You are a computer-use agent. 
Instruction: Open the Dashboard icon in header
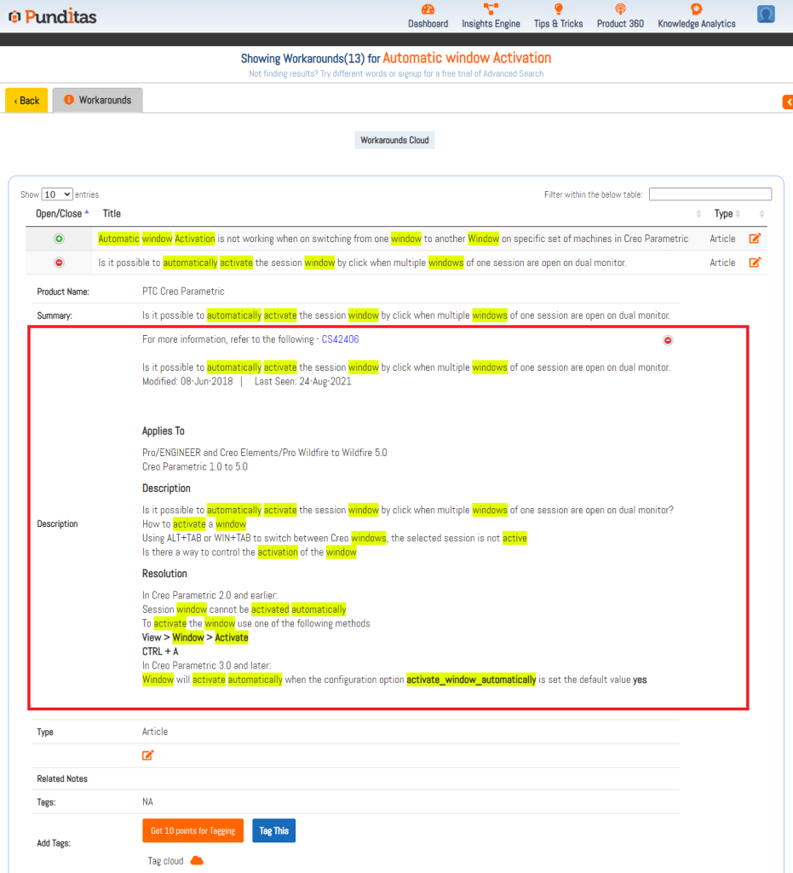click(428, 9)
